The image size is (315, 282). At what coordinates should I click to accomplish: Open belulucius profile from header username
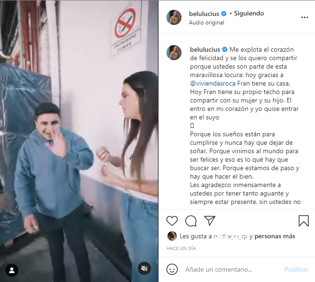click(204, 14)
